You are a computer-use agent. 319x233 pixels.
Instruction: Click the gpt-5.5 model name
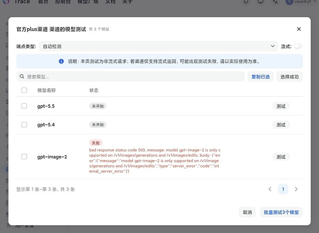coord(46,106)
